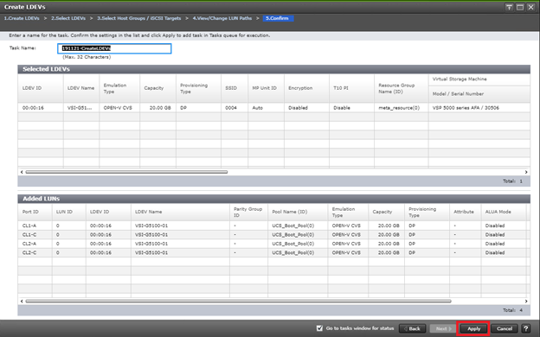Click the disabled Next button
This screenshot has height=337, width=540.
tap(442, 328)
